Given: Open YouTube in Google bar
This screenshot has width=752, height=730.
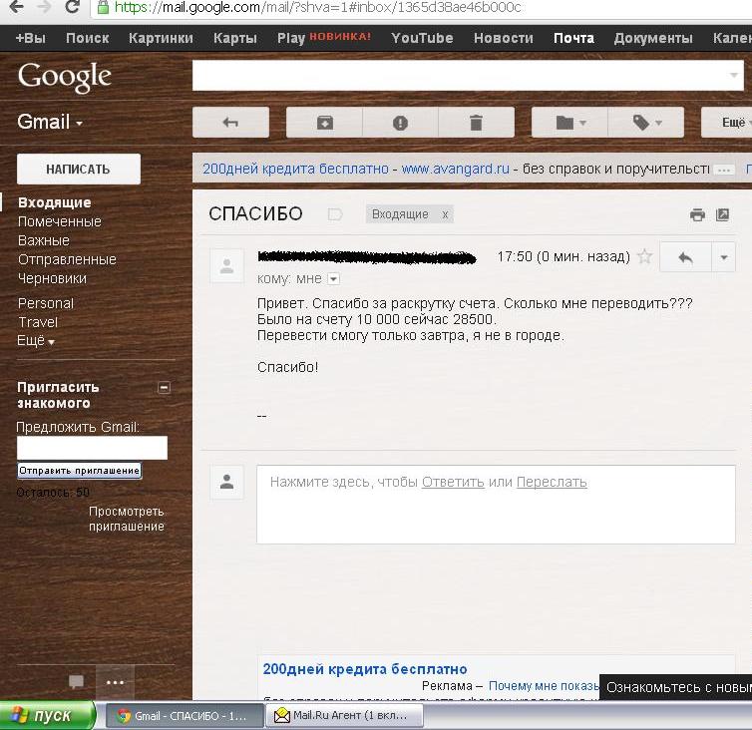Looking at the screenshot, I should 422,38.
